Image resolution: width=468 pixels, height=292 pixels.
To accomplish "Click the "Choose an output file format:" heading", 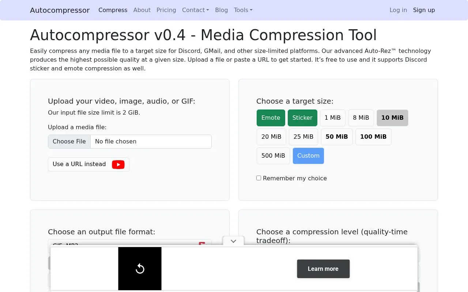I will pos(102,232).
